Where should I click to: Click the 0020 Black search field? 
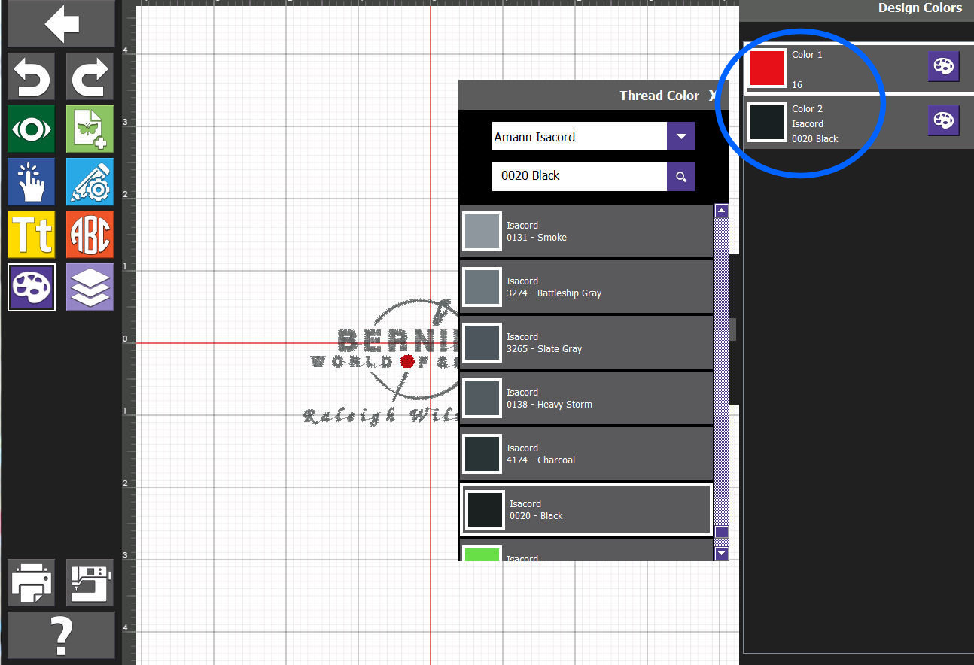580,177
